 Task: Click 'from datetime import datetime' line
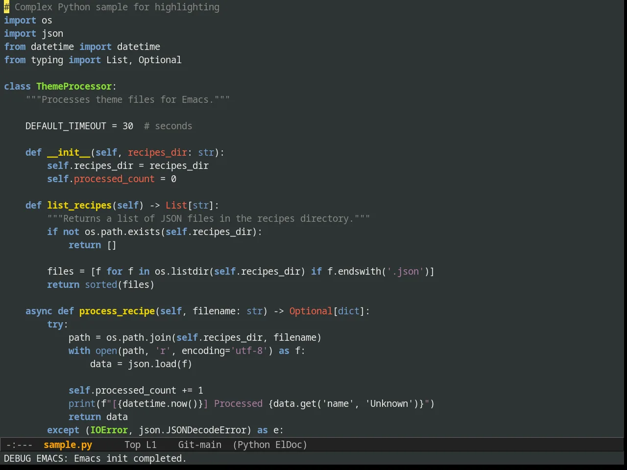pyautogui.click(x=82, y=47)
